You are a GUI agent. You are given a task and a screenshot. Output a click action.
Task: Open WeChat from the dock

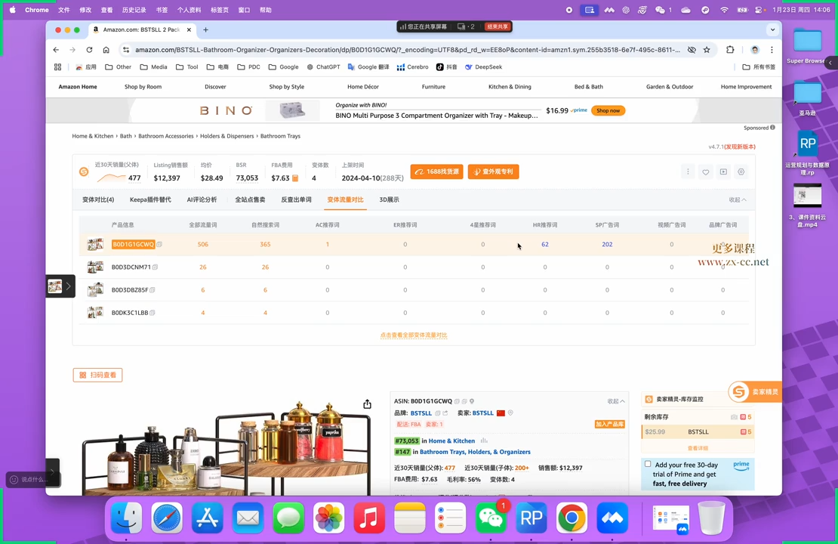[x=491, y=518]
